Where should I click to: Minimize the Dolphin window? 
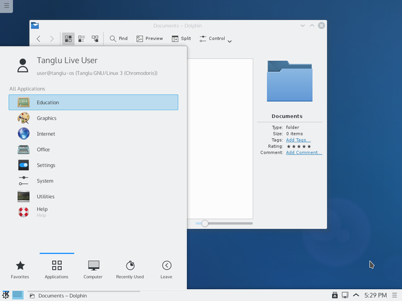tap(303, 26)
